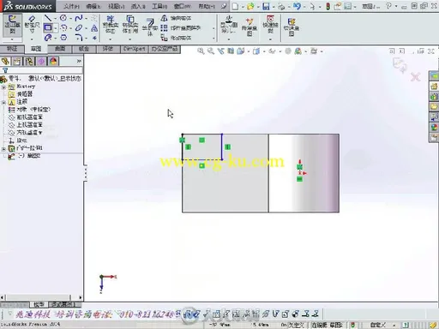Select the Line sketch tool

[48, 18]
